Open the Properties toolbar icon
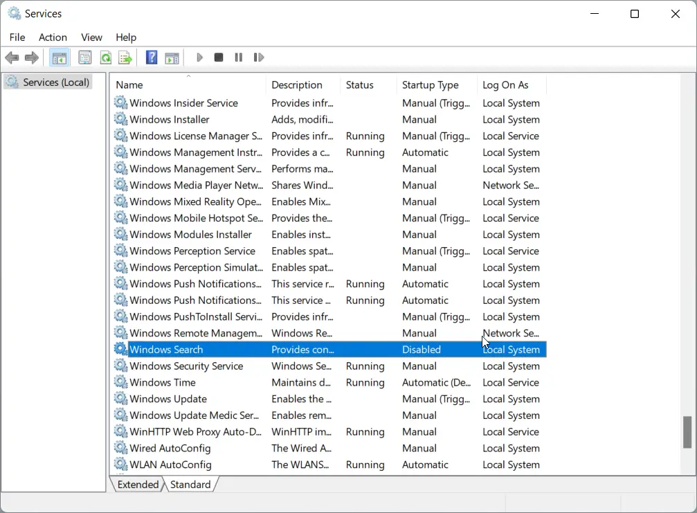The width and height of the screenshot is (697, 513). click(85, 57)
